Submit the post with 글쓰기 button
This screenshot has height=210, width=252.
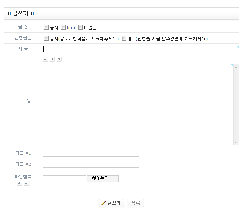click(x=111, y=203)
